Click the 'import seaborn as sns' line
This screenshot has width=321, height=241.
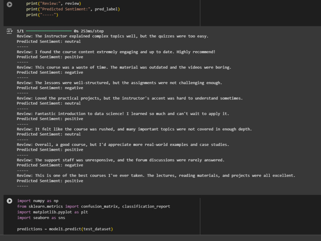pyautogui.click(x=41, y=218)
